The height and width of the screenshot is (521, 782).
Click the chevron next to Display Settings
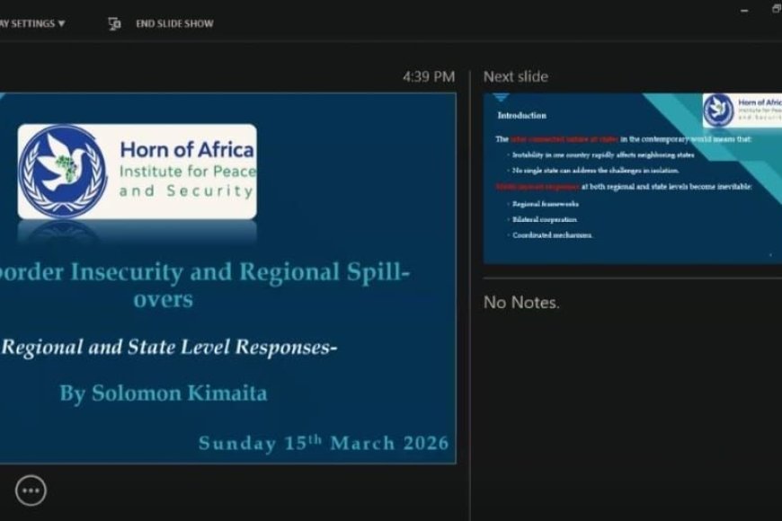(x=61, y=23)
